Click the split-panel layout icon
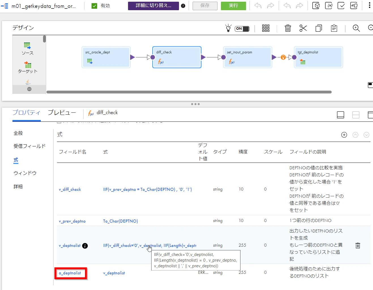The width and height of the screenshot is (373, 290). pos(356,115)
